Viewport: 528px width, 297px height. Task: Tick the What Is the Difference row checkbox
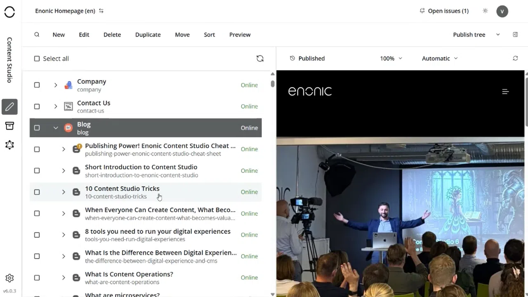tap(37, 257)
